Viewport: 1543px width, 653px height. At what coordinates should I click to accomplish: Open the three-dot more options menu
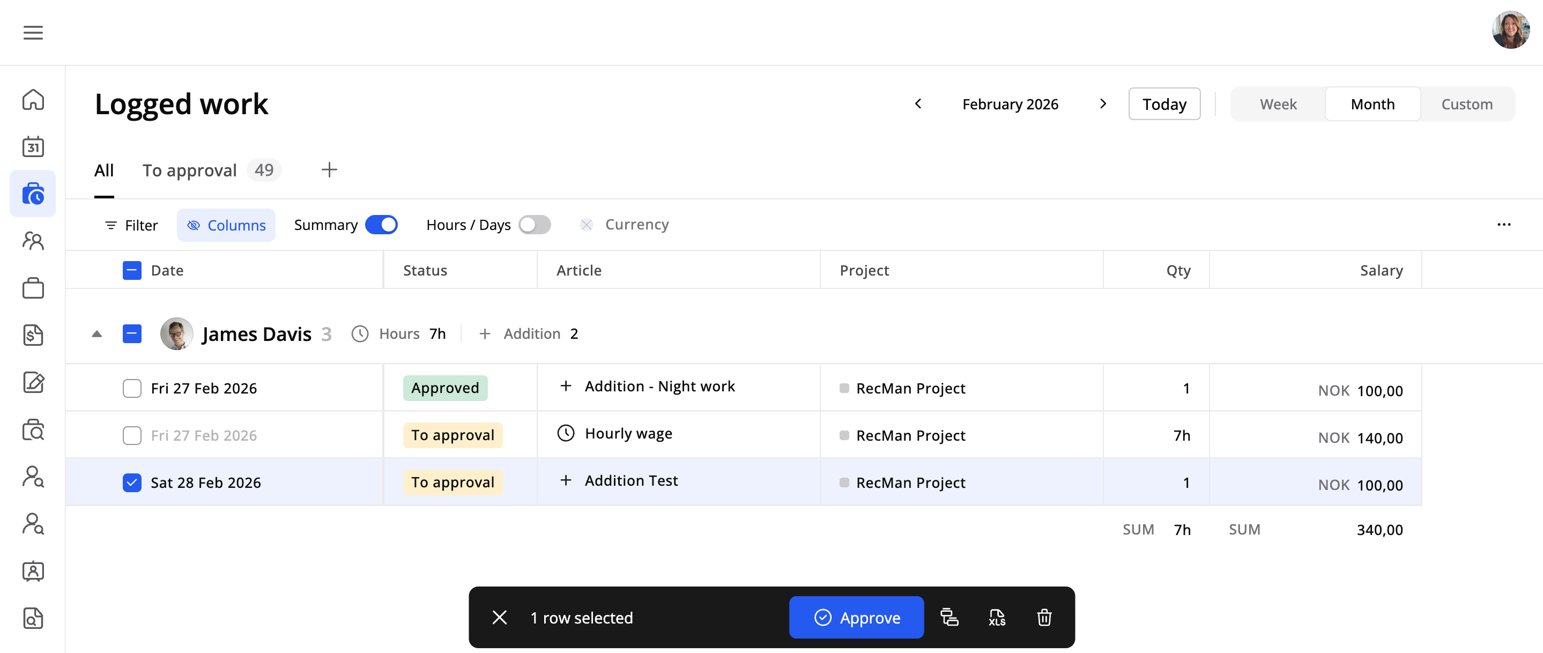pos(1503,225)
